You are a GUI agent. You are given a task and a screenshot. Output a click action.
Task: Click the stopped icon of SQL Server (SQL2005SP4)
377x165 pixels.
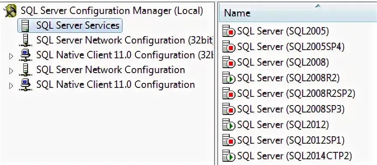point(228,47)
